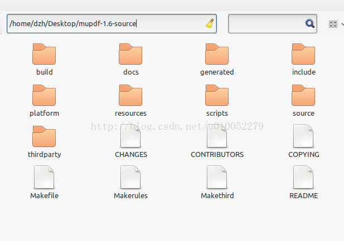
Task: Click the 'thirdparty' folder name label
Action: 44,155
